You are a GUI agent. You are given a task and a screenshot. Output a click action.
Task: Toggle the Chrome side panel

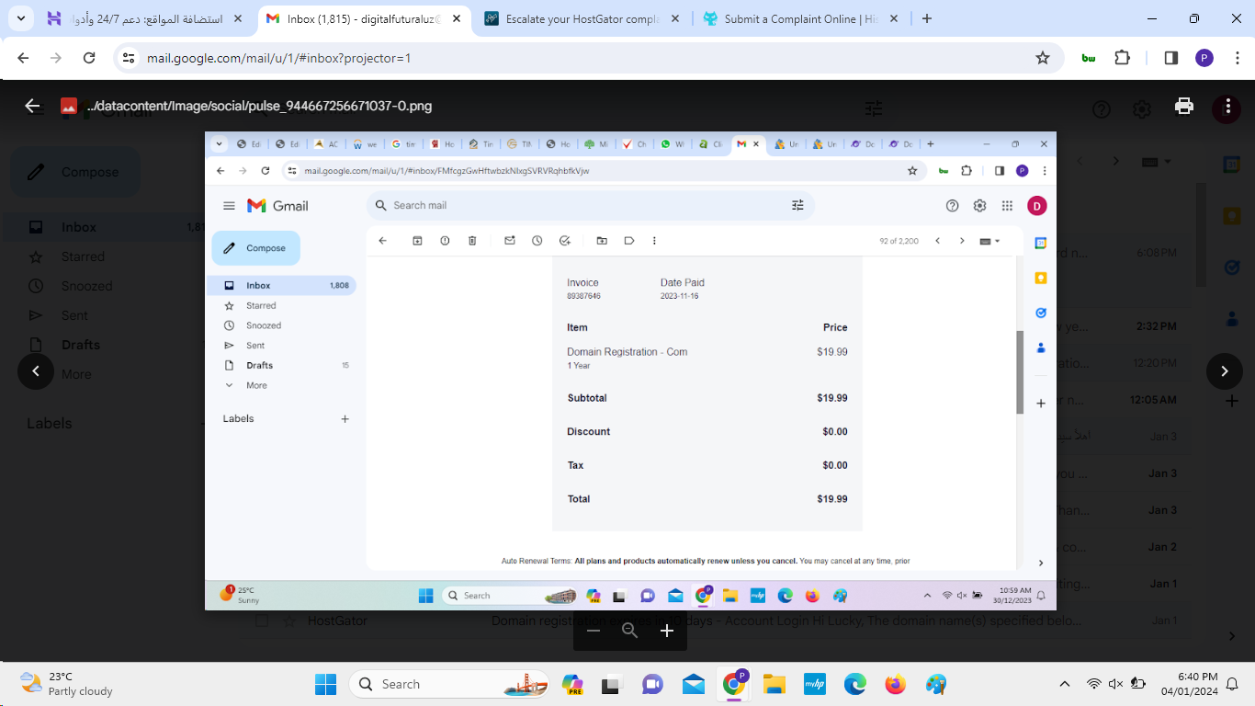point(1170,58)
